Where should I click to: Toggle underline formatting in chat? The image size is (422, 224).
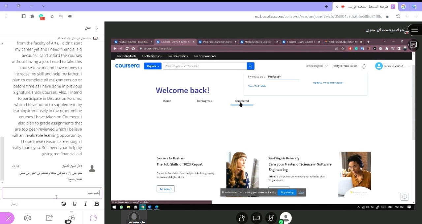[75, 204]
